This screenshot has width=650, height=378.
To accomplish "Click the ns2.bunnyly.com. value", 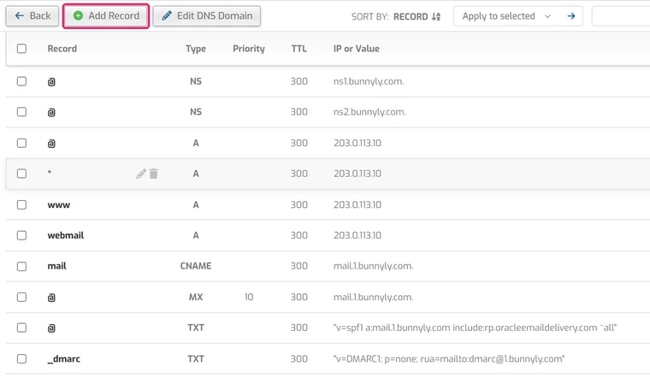I will point(369,112).
